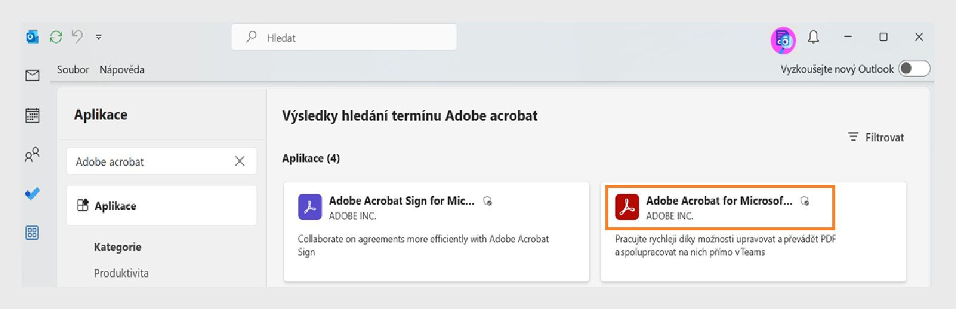Minimize the Outlook window
This screenshot has height=309, width=956.
click(x=848, y=37)
